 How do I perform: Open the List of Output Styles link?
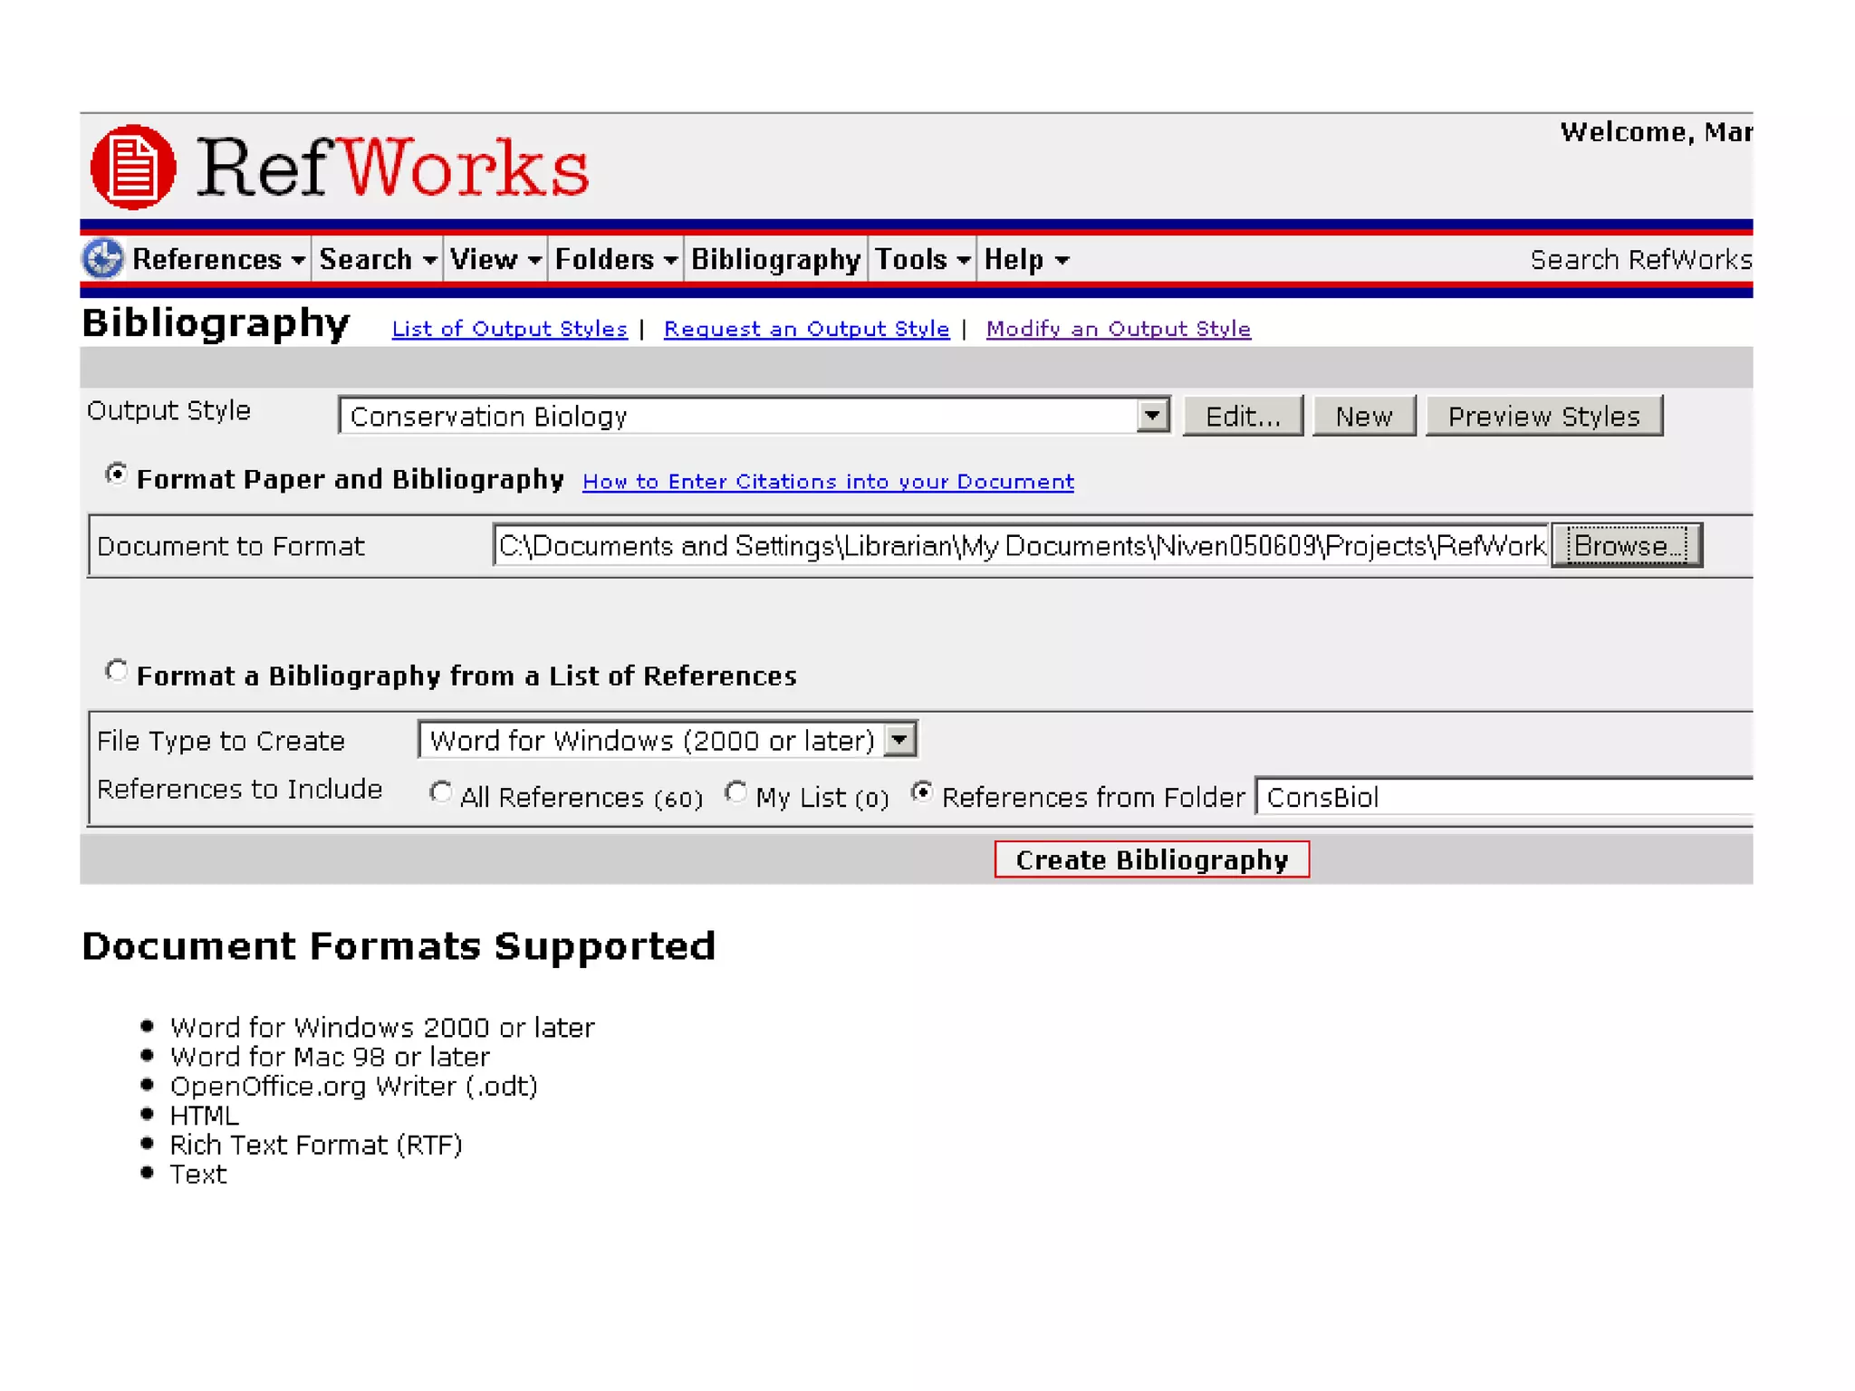click(509, 329)
